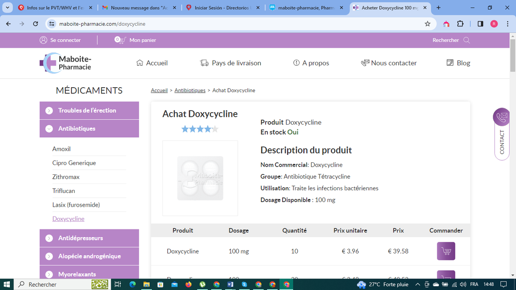This screenshot has height=290, width=516.
Task: Click the Se connecter link
Action: point(65,40)
